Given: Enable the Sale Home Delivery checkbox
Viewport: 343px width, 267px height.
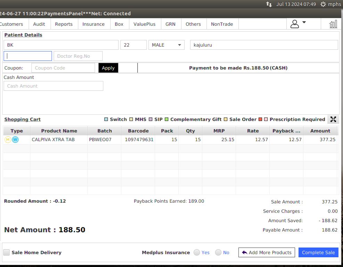Looking at the screenshot, I should click(x=7, y=252).
